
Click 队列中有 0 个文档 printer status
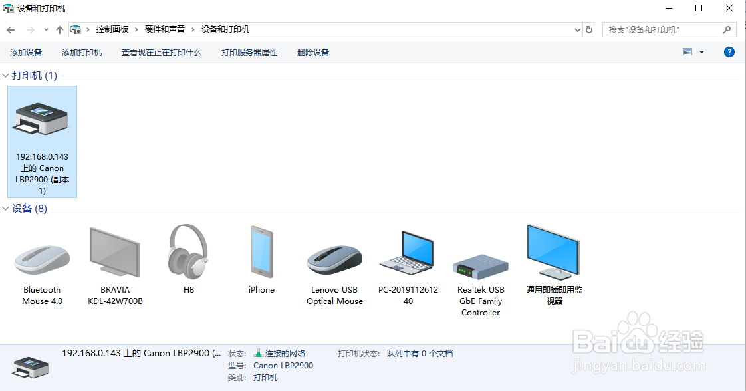click(420, 353)
